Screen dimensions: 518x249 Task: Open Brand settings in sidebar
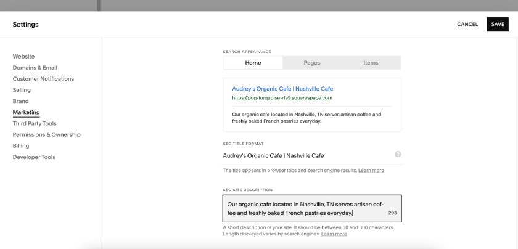tap(20, 101)
